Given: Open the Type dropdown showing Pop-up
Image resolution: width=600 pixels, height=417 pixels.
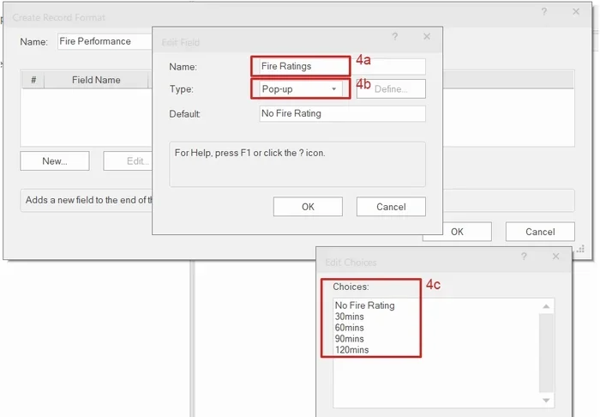Looking at the screenshot, I should (301, 89).
